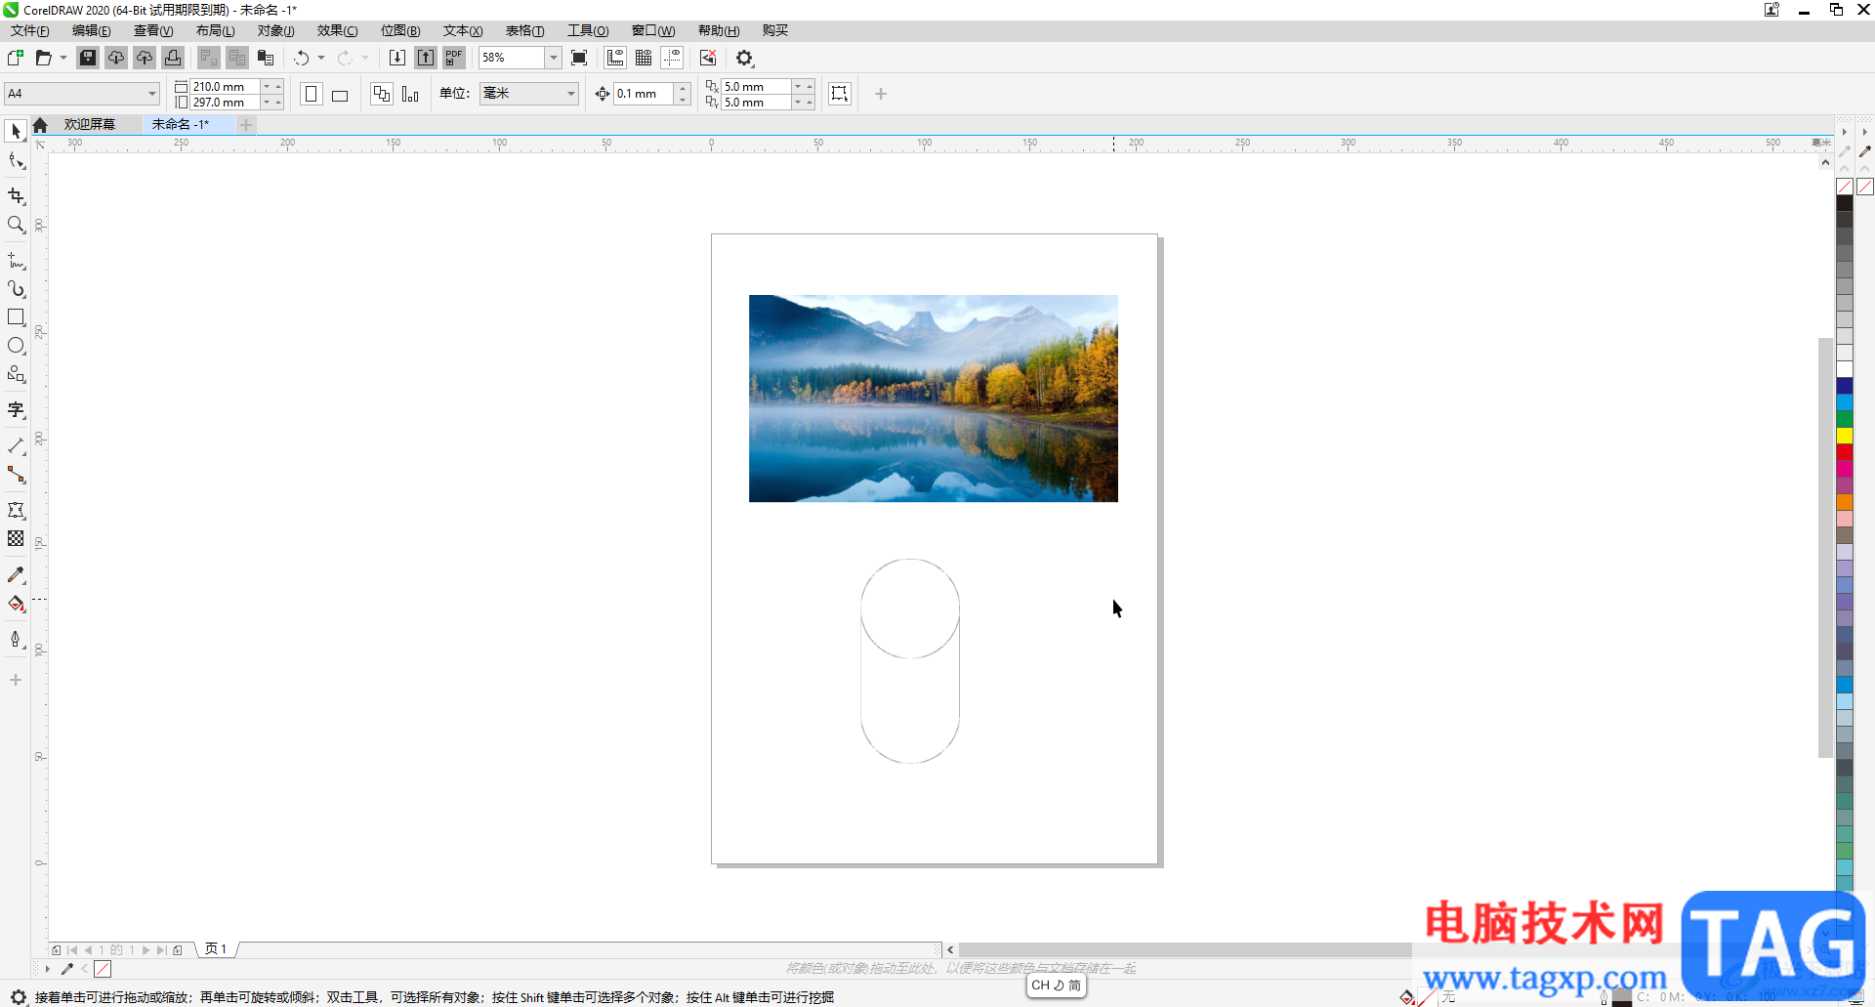Click the 页 1 page tab

(x=216, y=949)
